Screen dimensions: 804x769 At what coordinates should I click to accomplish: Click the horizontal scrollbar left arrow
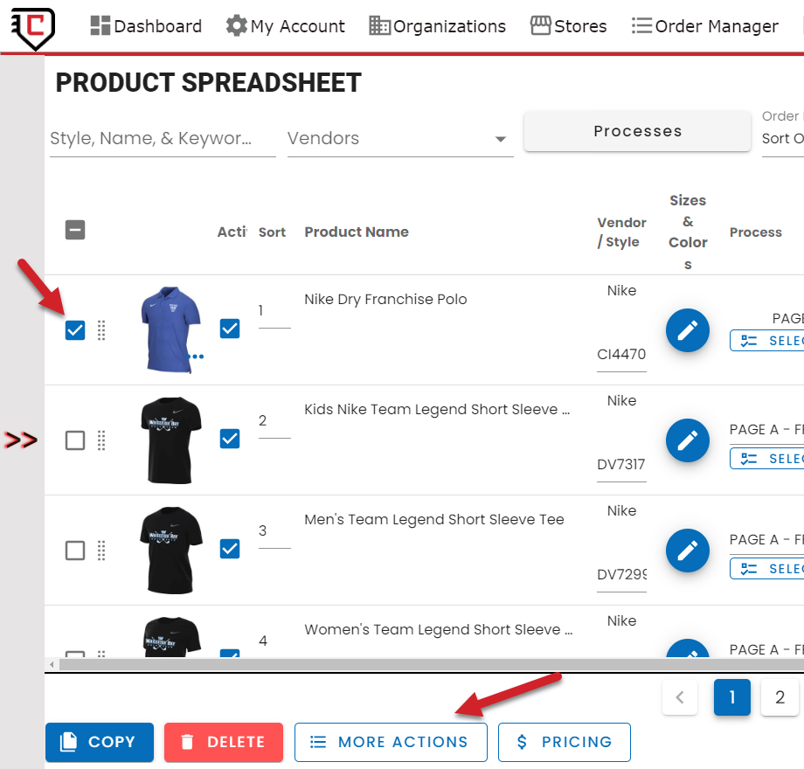click(52, 664)
